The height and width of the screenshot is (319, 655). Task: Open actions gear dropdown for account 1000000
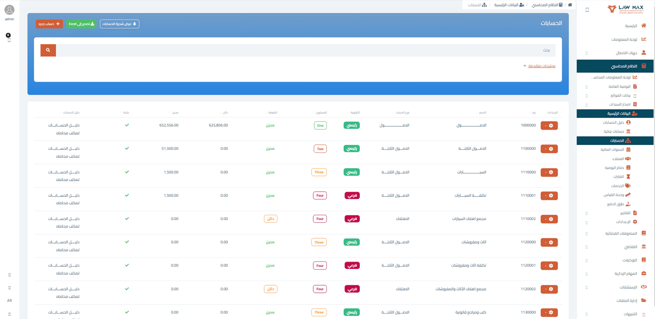point(549,126)
